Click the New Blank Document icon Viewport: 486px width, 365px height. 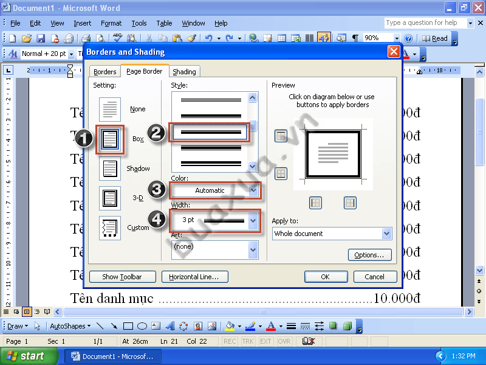click(13, 38)
